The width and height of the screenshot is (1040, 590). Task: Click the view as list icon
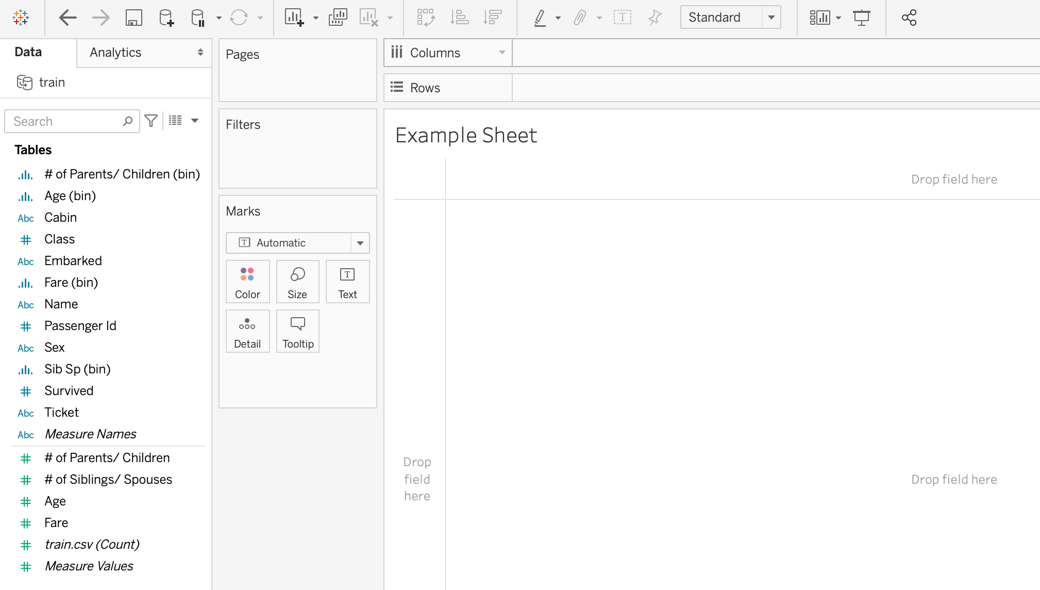(175, 121)
